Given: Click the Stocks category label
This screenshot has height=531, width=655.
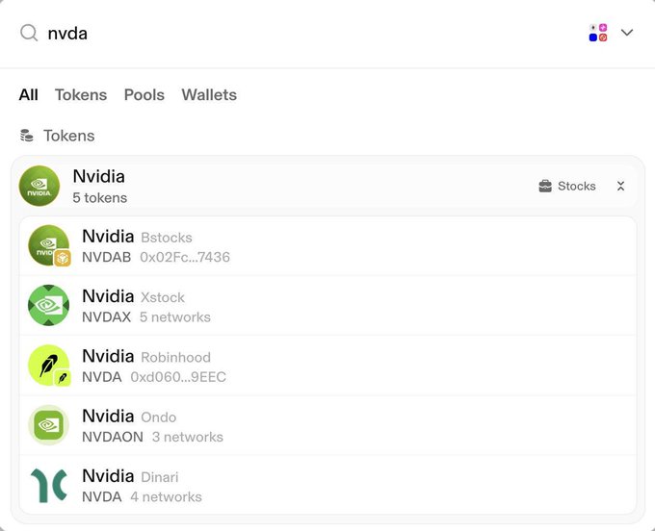Looking at the screenshot, I should (577, 186).
